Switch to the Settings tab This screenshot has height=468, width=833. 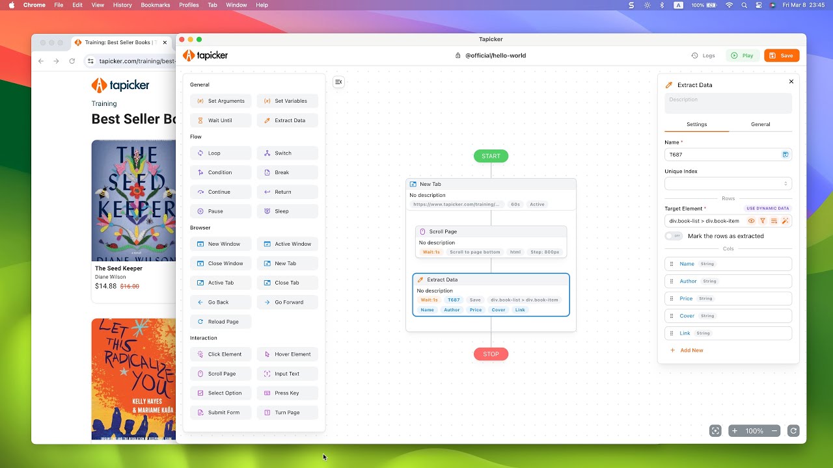(696, 124)
